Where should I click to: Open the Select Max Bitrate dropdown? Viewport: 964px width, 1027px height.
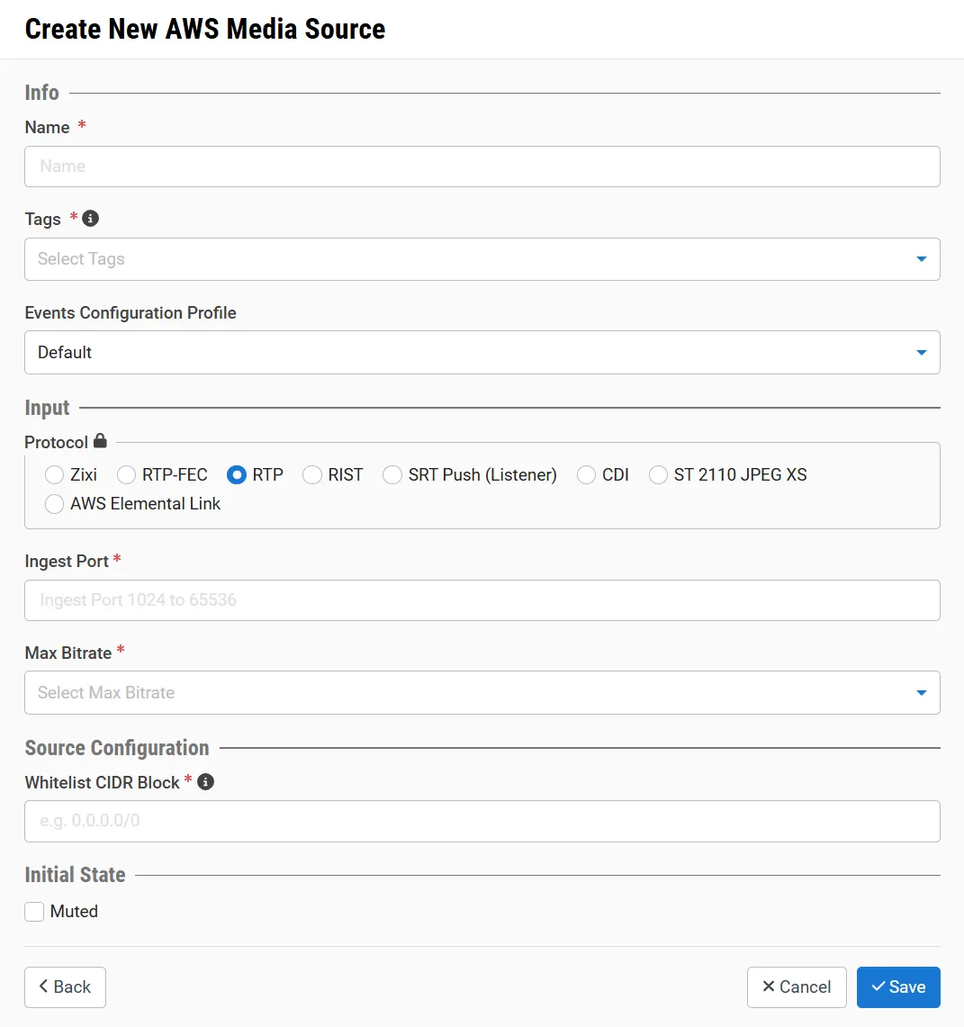click(x=482, y=692)
